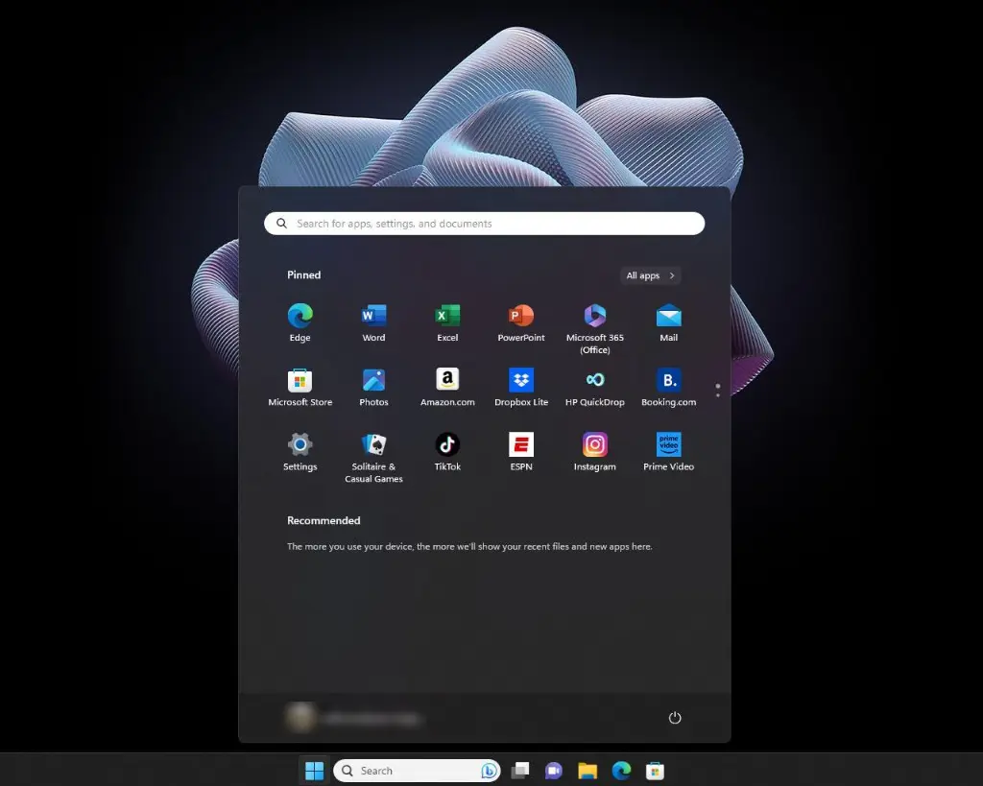Open Instagram
Image resolution: width=983 pixels, height=786 pixels.
594,444
